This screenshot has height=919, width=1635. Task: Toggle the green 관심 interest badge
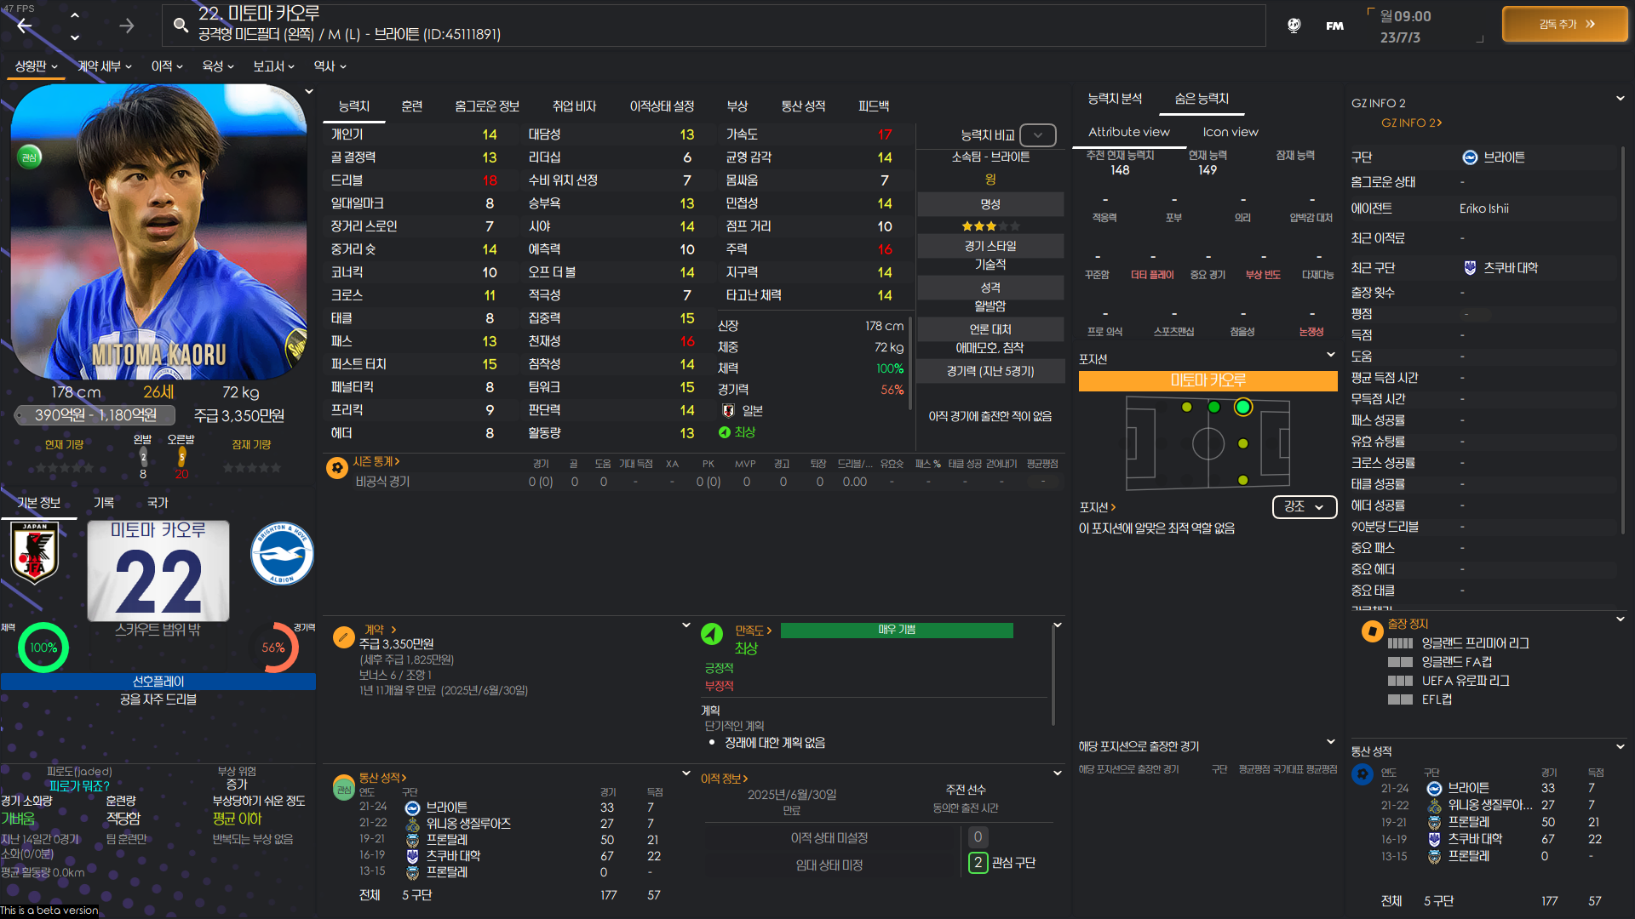point(29,157)
